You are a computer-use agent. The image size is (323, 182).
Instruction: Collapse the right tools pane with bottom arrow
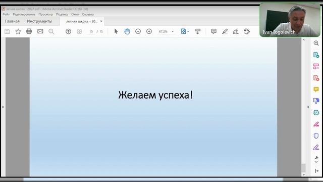316,171
